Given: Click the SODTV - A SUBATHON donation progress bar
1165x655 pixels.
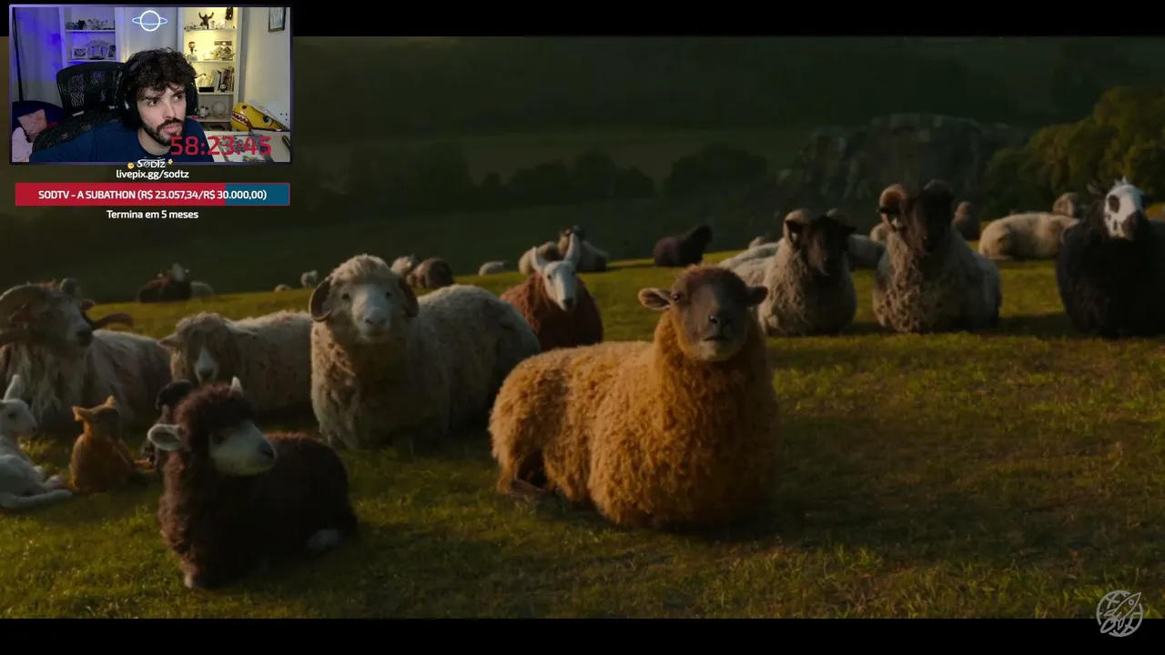Looking at the screenshot, I should [152, 194].
